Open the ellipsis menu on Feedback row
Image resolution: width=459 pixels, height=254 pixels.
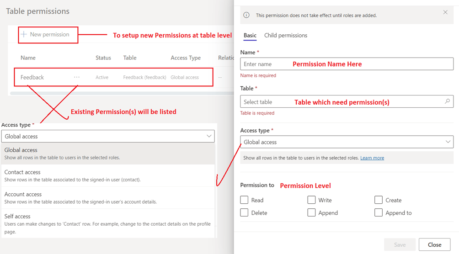tap(77, 77)
